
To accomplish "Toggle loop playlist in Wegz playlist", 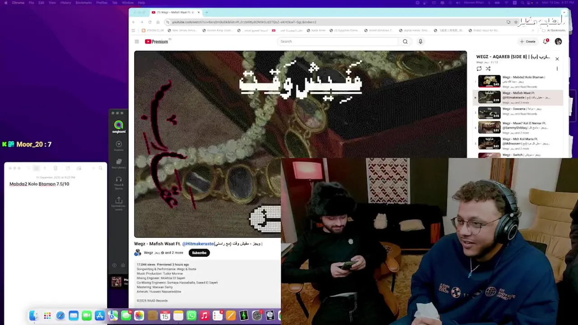I will pos(479,69).
